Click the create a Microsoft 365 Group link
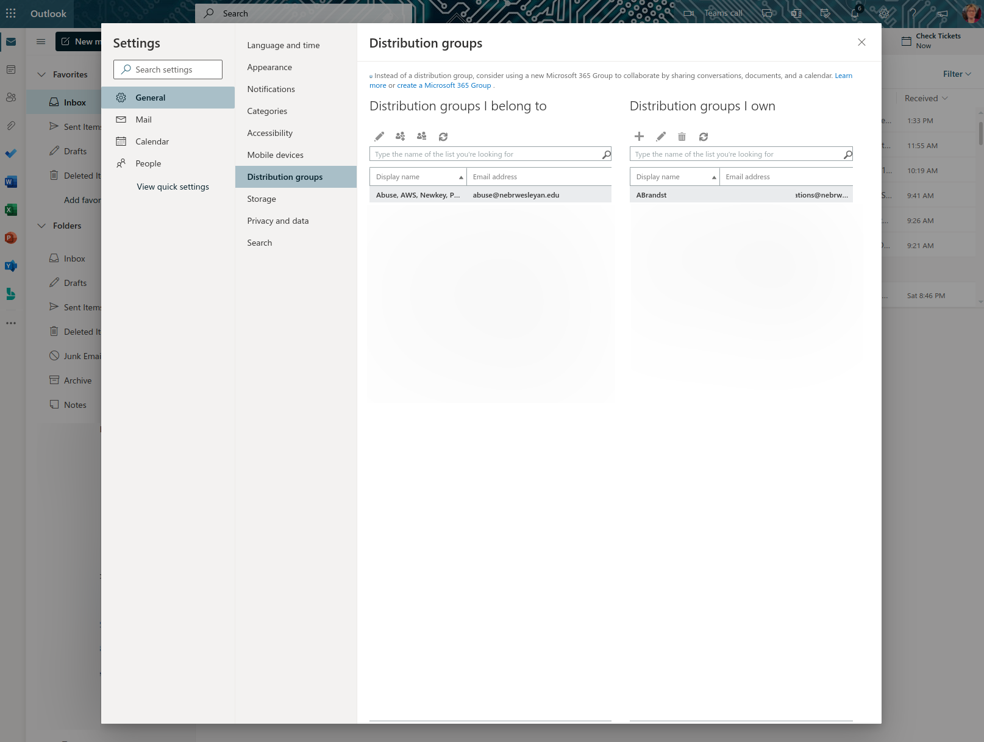The width and height of the screenshot is (984, 742). tap(444, 85)
